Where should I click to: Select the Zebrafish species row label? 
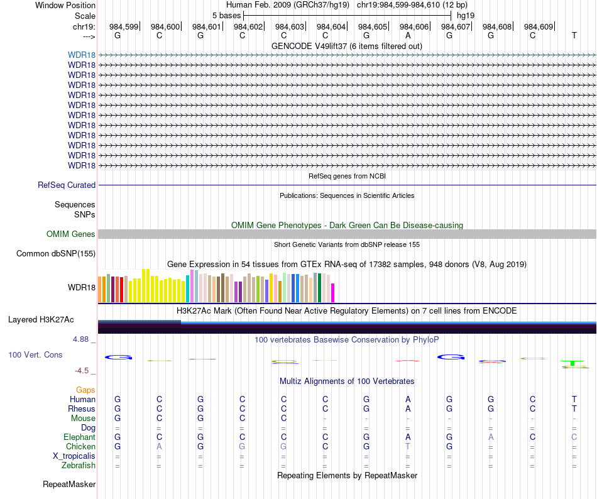[79, 465]
